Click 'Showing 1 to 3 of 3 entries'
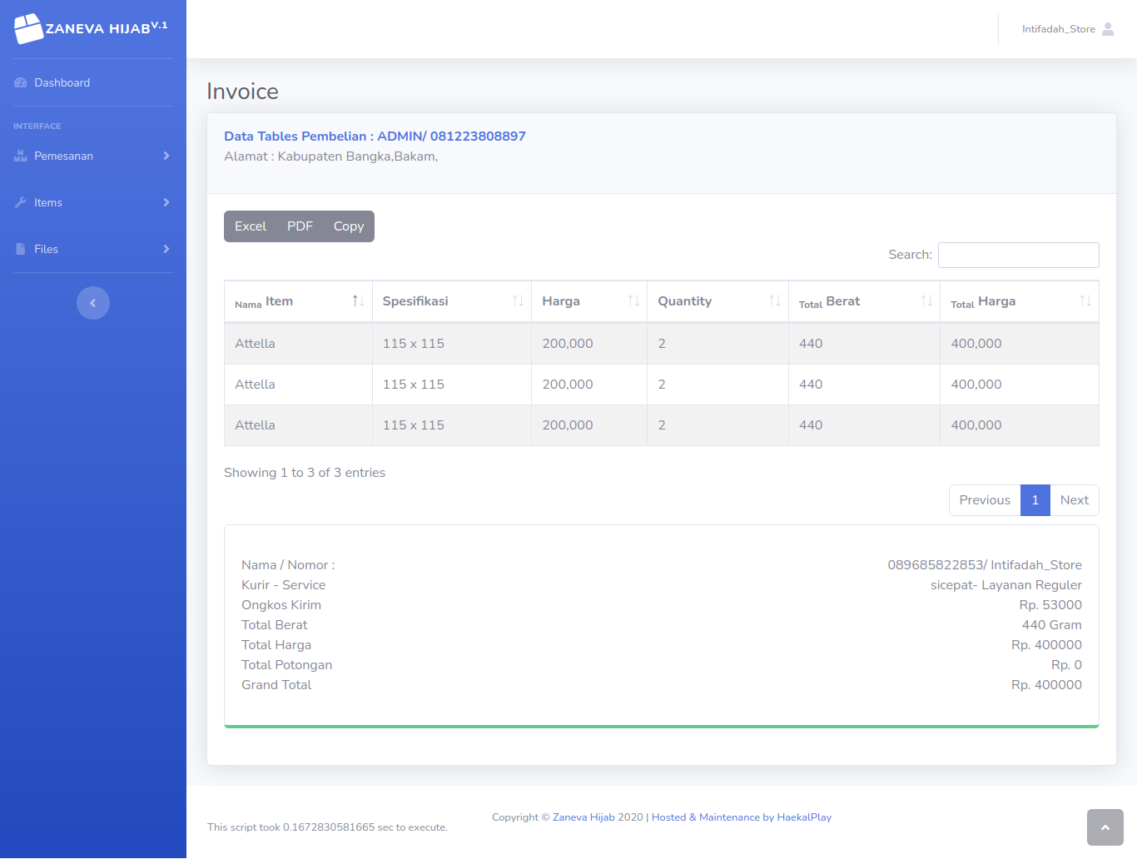Screen dimensions: 1137x859 pos(305,473)
